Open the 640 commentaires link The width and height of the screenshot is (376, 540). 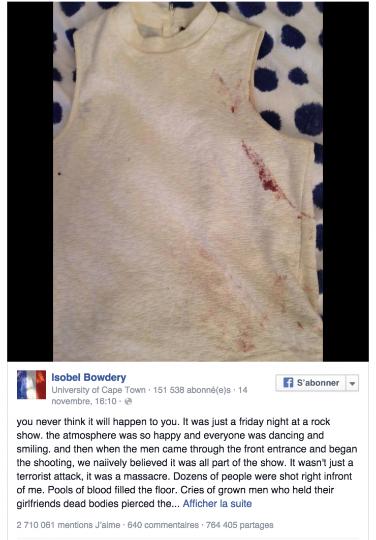click(x=163, y=525)
